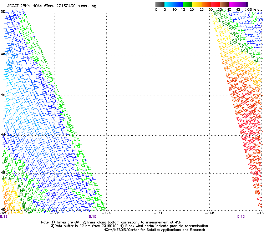The width and height of the screenshot is (264, 232).
Task: Click the '15' label under the color bar
Action: 183,10
